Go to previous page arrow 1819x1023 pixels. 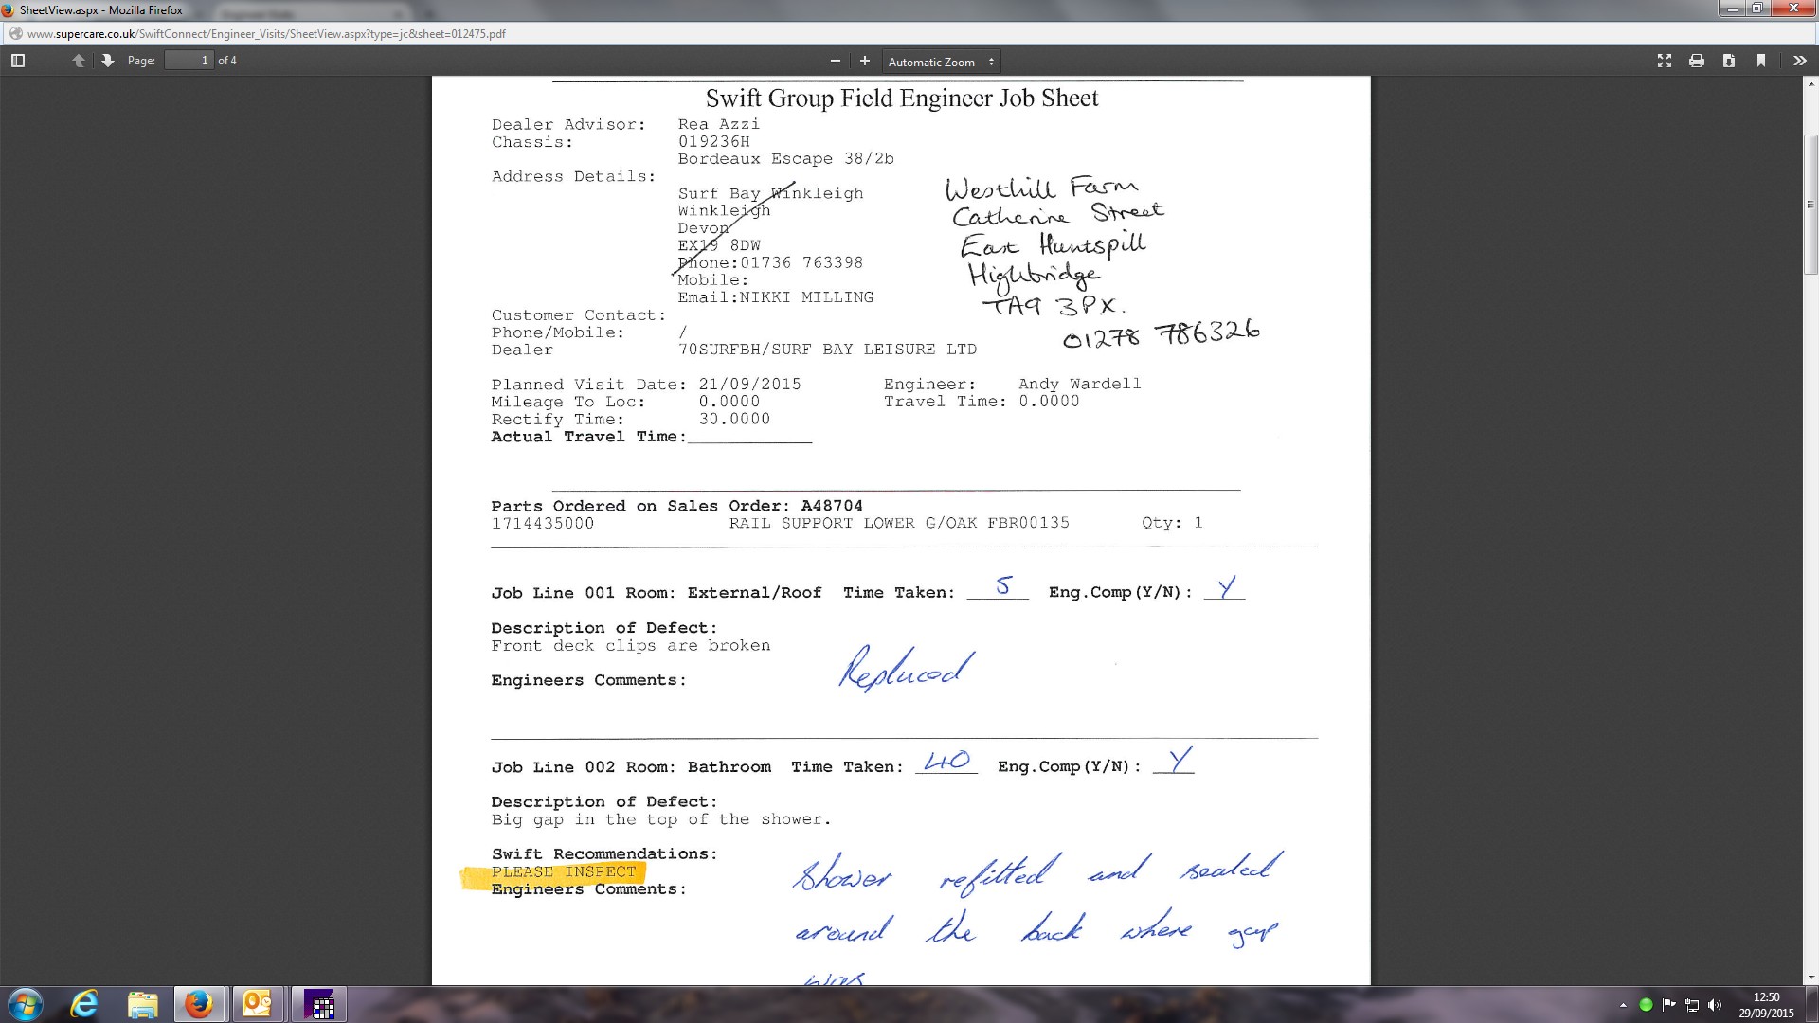[79, 61]
